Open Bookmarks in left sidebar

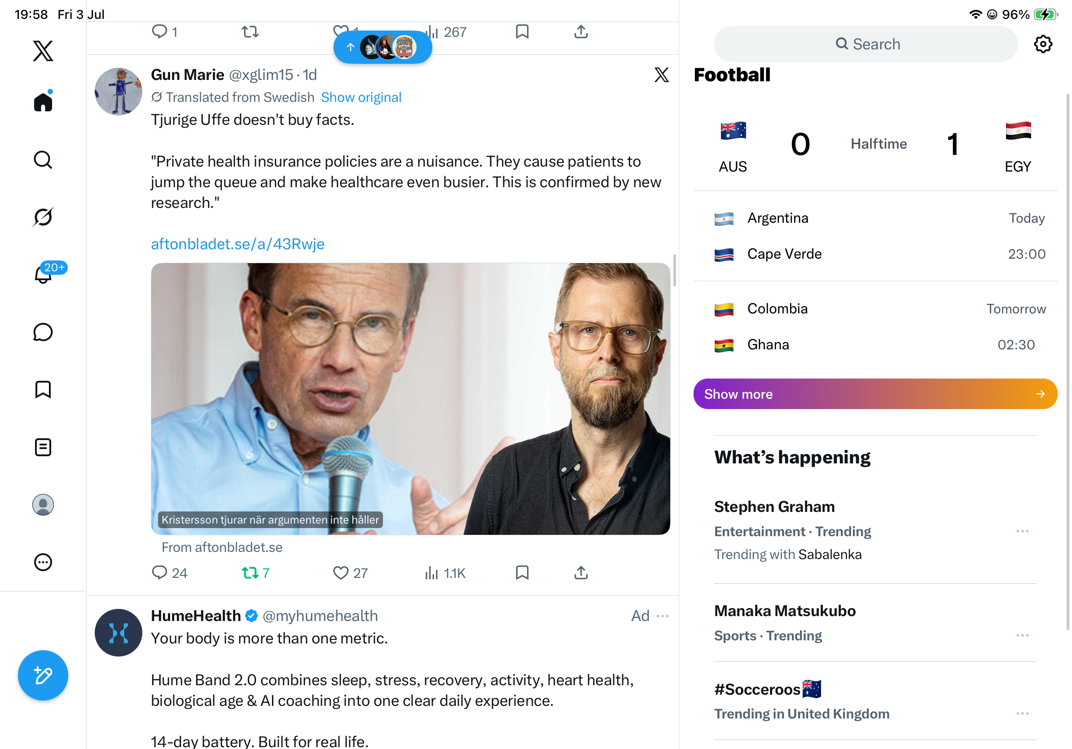point(43,389)
